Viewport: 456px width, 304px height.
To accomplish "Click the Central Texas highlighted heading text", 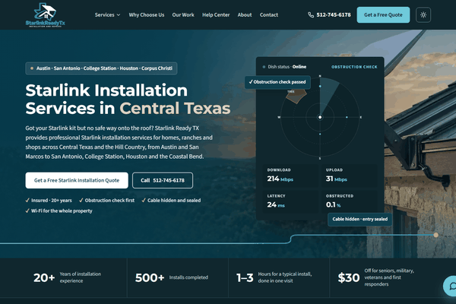I will [175, 108].
